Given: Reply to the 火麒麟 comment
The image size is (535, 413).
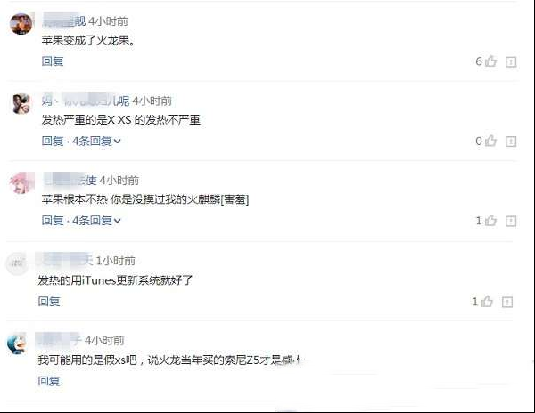Looking at the screenshot, I should [53, 220].
